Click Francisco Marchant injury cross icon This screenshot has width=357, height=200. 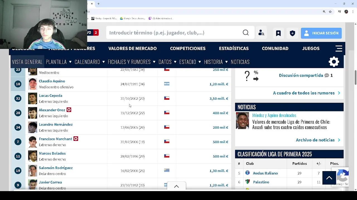coord(76,139)
